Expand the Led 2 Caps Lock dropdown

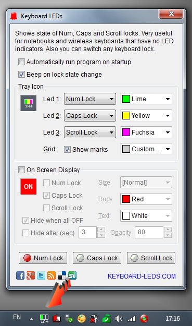(90, 116)
